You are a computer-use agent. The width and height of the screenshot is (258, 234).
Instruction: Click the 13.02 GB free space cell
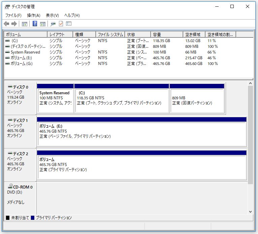193,41
